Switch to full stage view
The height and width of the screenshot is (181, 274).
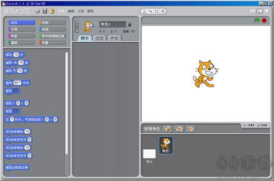(260, 11)
